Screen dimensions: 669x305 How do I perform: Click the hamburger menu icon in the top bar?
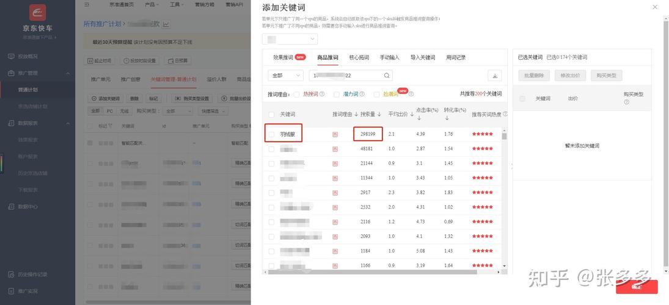87,4
